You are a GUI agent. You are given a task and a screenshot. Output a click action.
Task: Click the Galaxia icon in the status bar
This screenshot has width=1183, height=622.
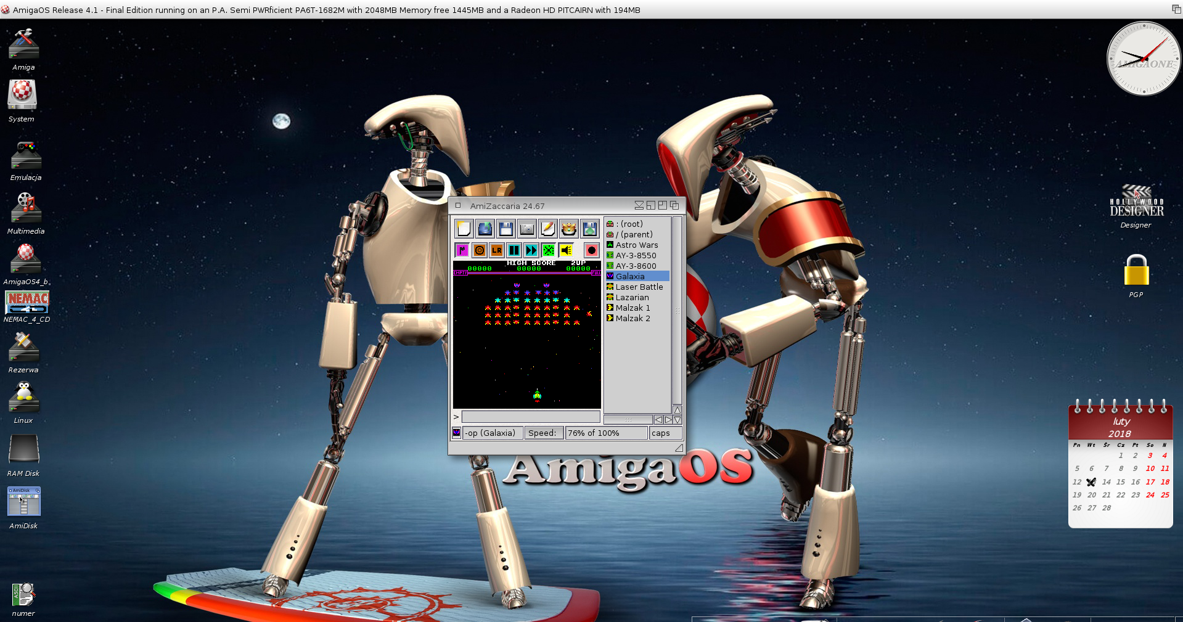point(456,433)
